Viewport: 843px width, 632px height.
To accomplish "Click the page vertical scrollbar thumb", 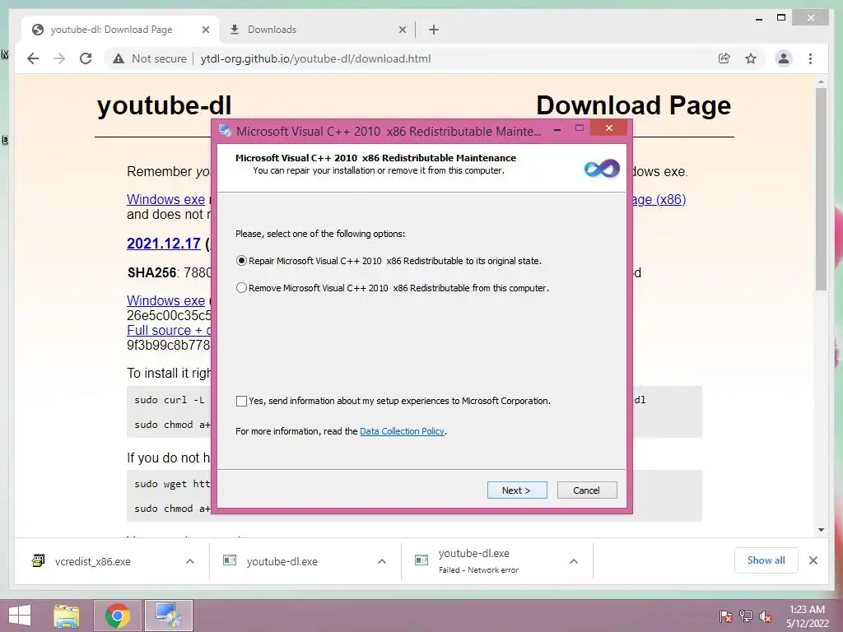I will pos(821,189).
